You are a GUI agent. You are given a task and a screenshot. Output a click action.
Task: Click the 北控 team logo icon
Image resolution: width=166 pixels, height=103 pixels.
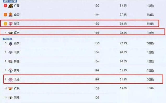10,79
